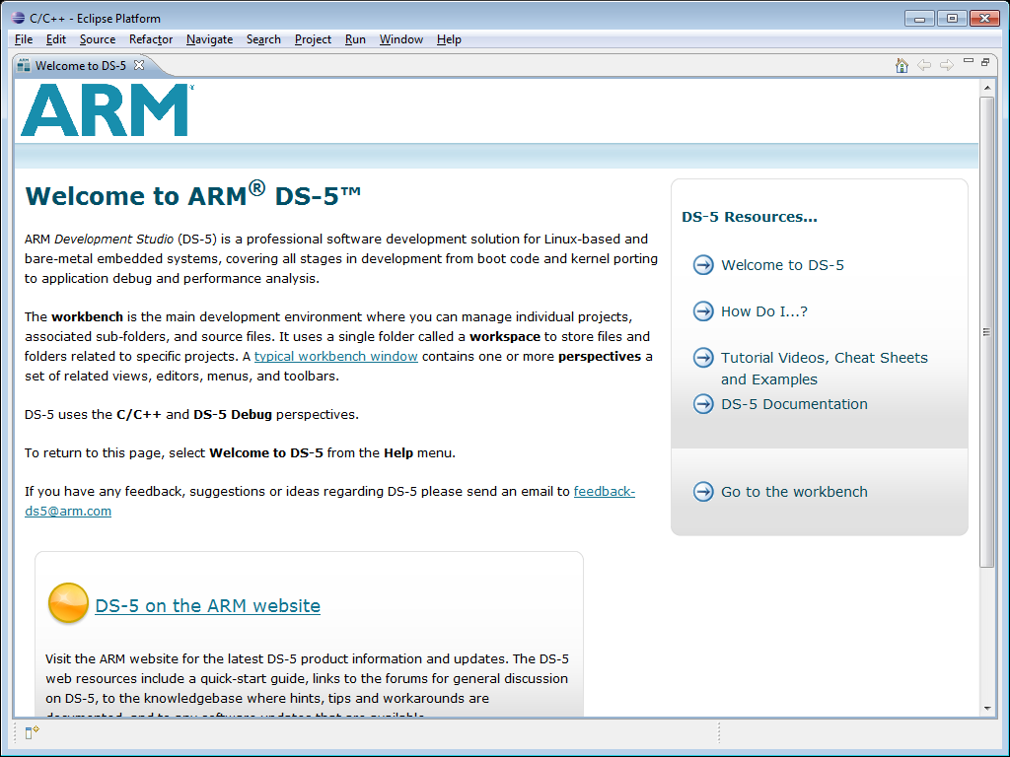Click the Navigate back arrow icon
1010x757 pixels.
(x=924, y=65)
